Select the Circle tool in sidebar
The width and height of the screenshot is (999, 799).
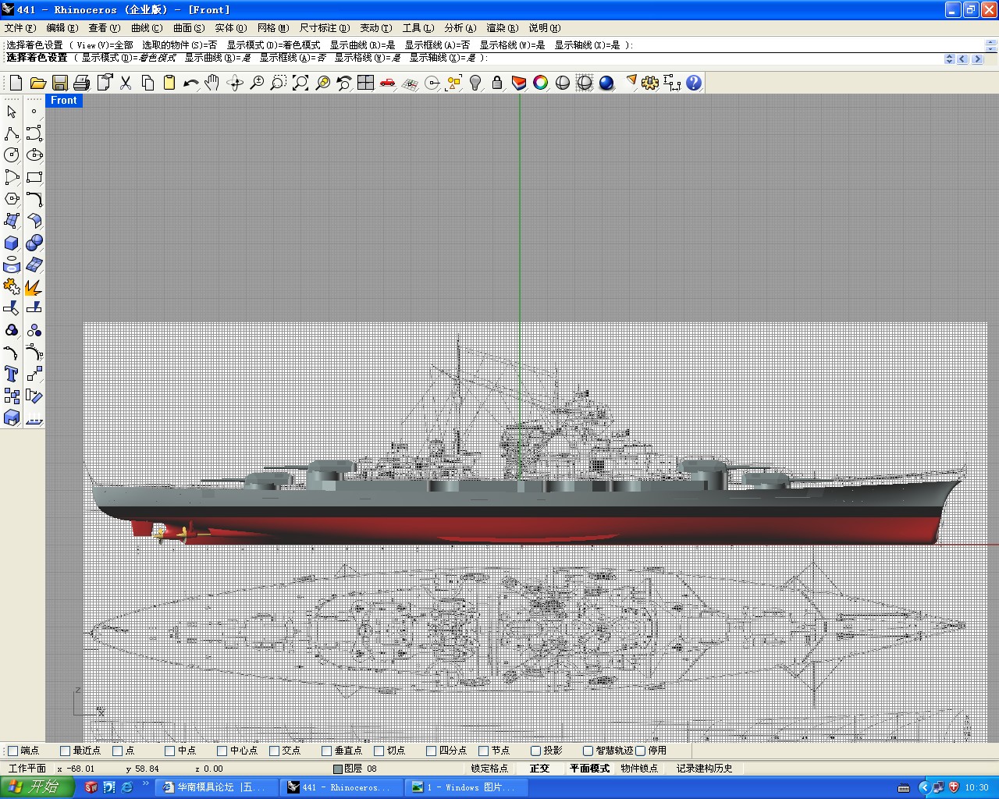coord(12,155)
